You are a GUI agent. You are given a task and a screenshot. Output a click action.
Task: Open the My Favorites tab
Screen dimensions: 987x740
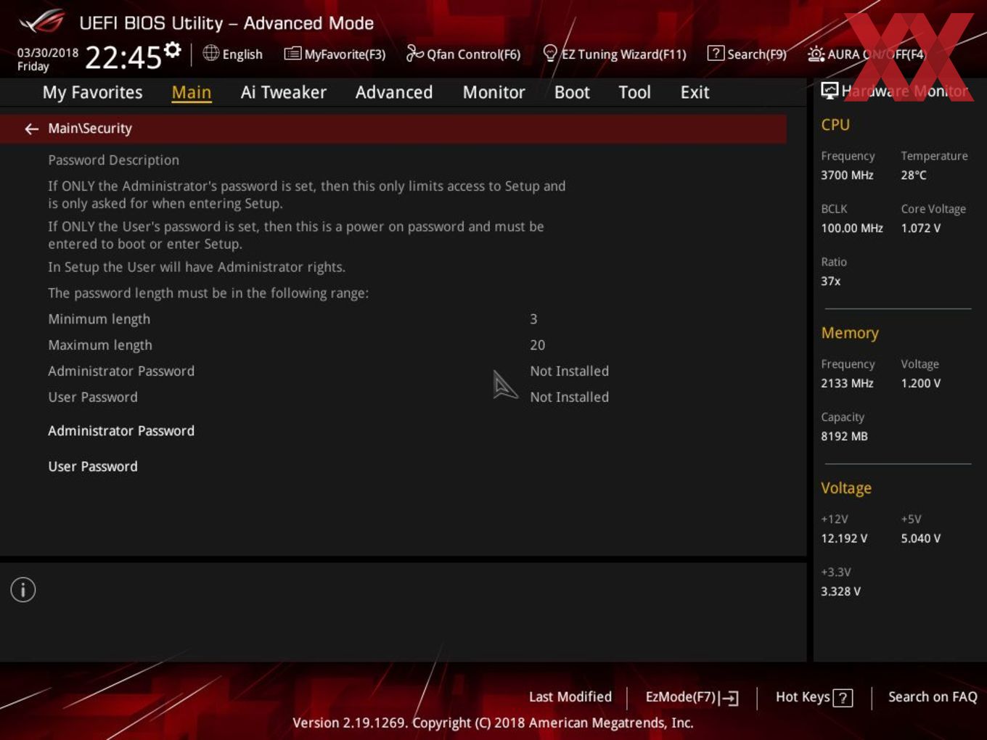click(x=92, y=92)
